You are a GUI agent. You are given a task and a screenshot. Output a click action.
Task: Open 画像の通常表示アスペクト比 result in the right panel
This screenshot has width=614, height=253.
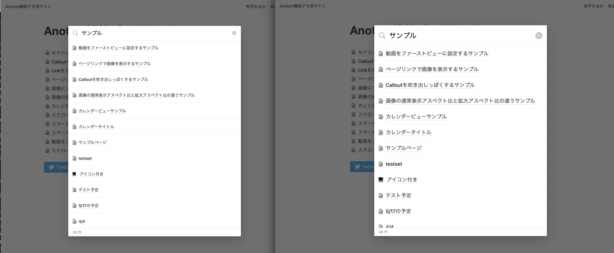pos(460,101)
